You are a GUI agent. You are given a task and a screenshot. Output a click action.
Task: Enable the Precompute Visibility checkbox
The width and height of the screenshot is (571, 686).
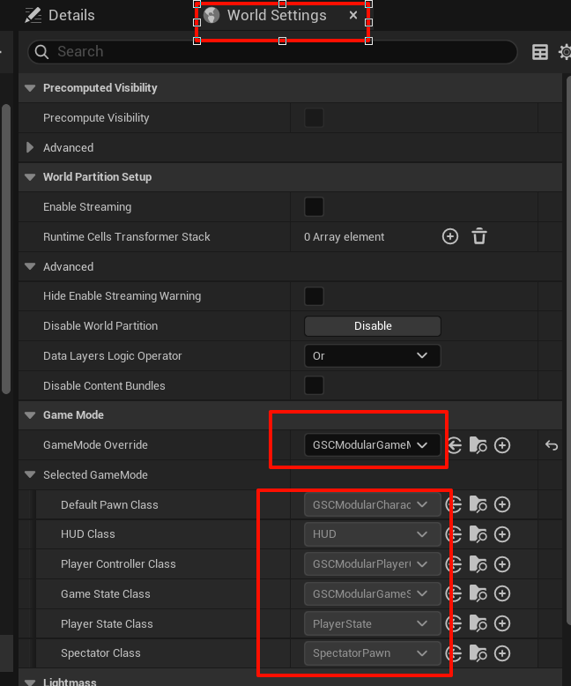(x=314, y=118)
